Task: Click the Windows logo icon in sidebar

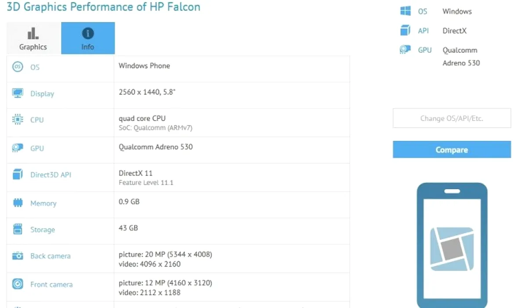Action: (405, 11)
